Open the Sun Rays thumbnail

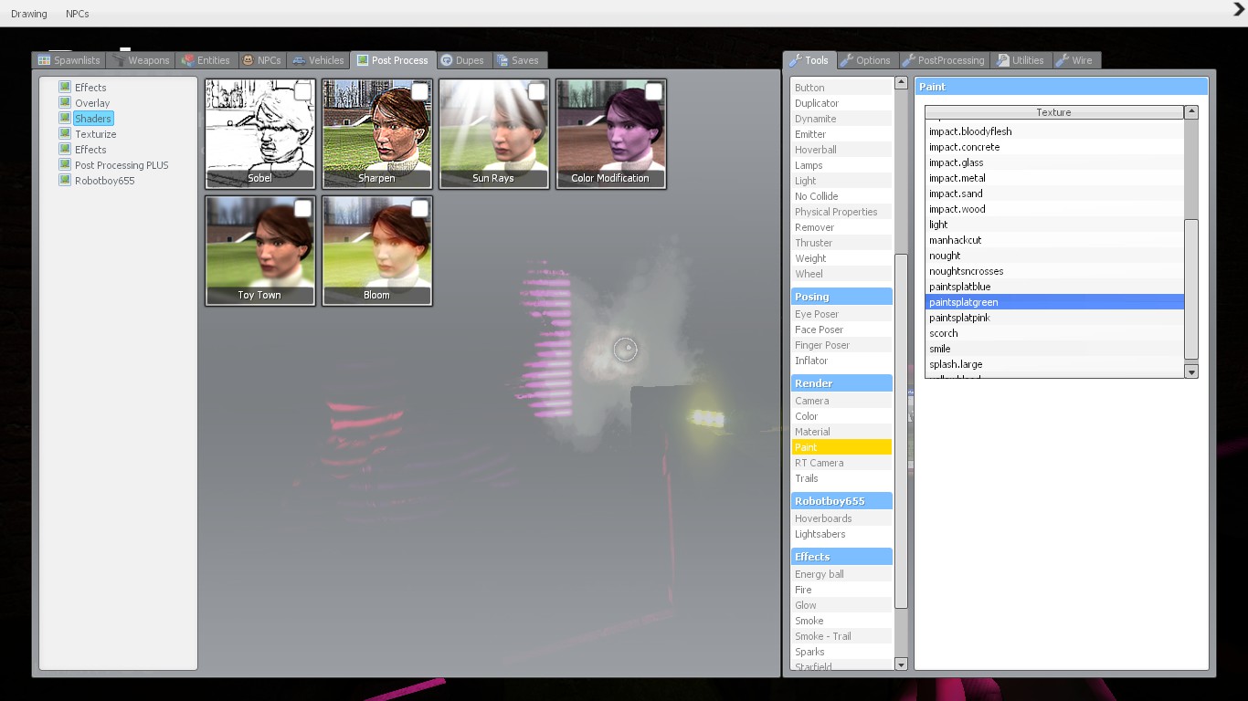[494, 134]
